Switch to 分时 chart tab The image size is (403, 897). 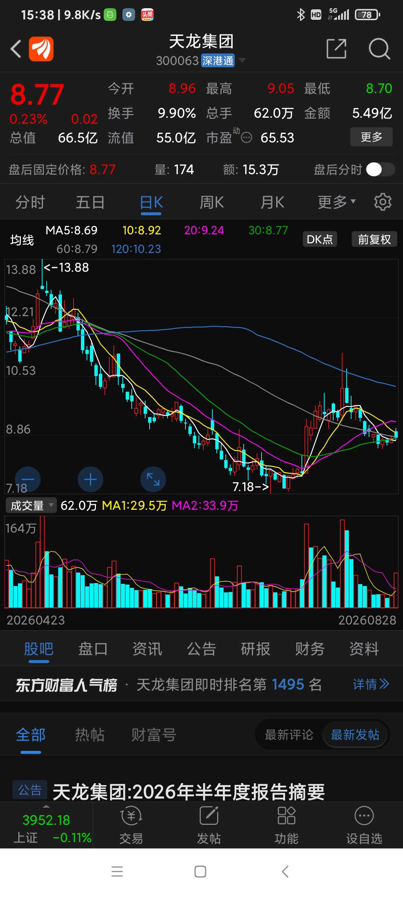click(30, 202)
